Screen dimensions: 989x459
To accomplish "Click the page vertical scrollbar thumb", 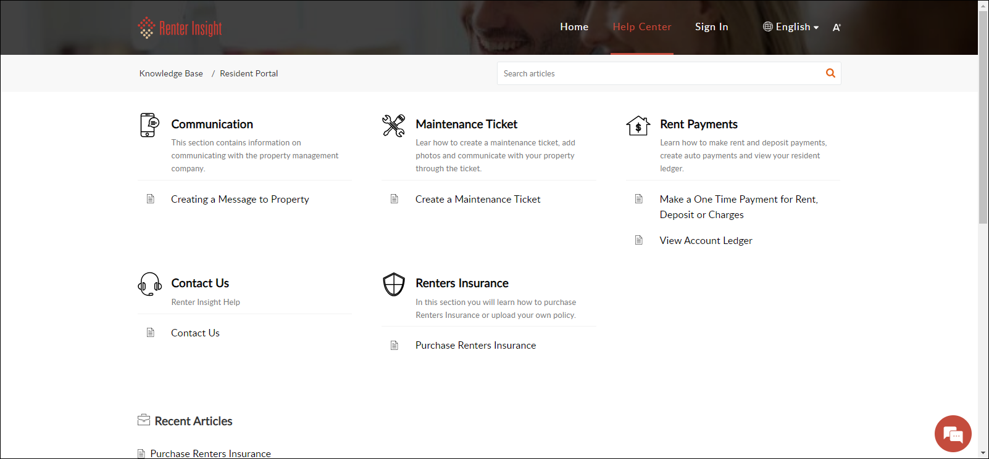I will pyautogui.click(x=983, y=117).
